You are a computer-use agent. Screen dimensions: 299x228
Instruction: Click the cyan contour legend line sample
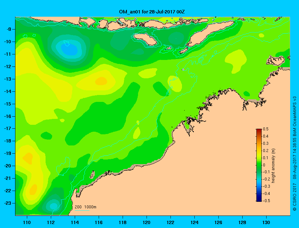pos(82,210)
